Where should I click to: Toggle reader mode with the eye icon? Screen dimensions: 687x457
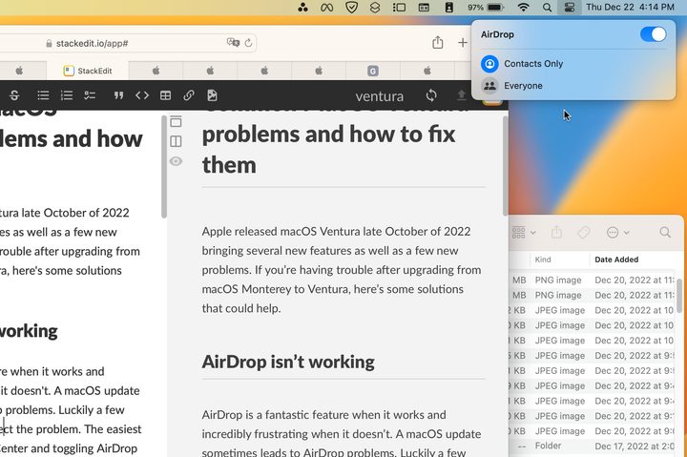pos(176,161)
